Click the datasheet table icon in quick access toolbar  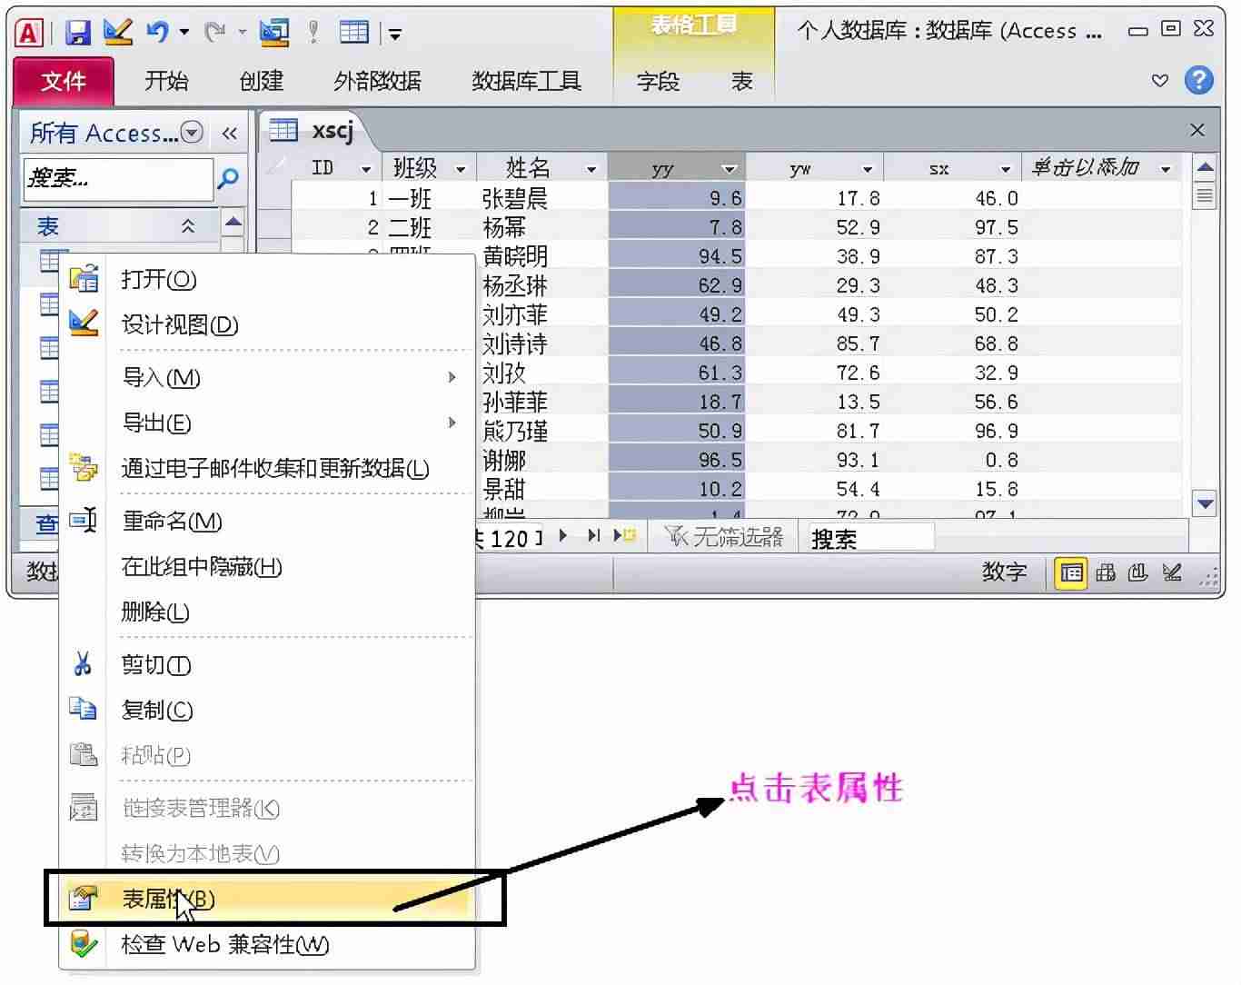click(x=354, y=33)
